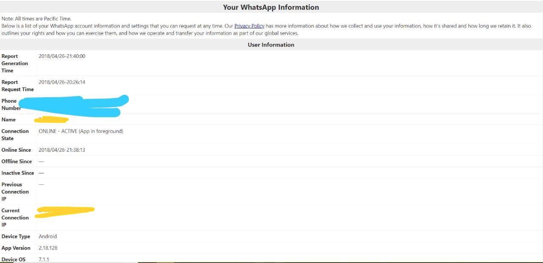
Task: Select the 'Your WhatsApp Information' heading
Action: (271, 7)
